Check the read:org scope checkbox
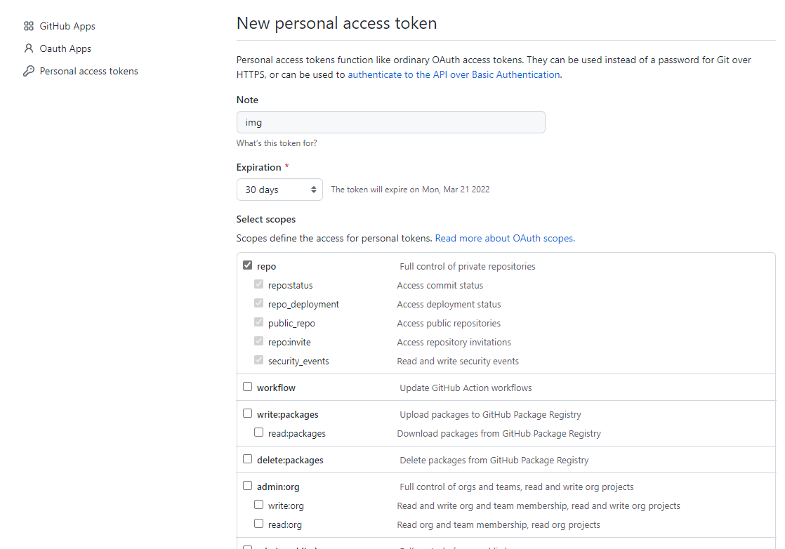This screenshot has width=785, height=549. click(x=258, y=524)
